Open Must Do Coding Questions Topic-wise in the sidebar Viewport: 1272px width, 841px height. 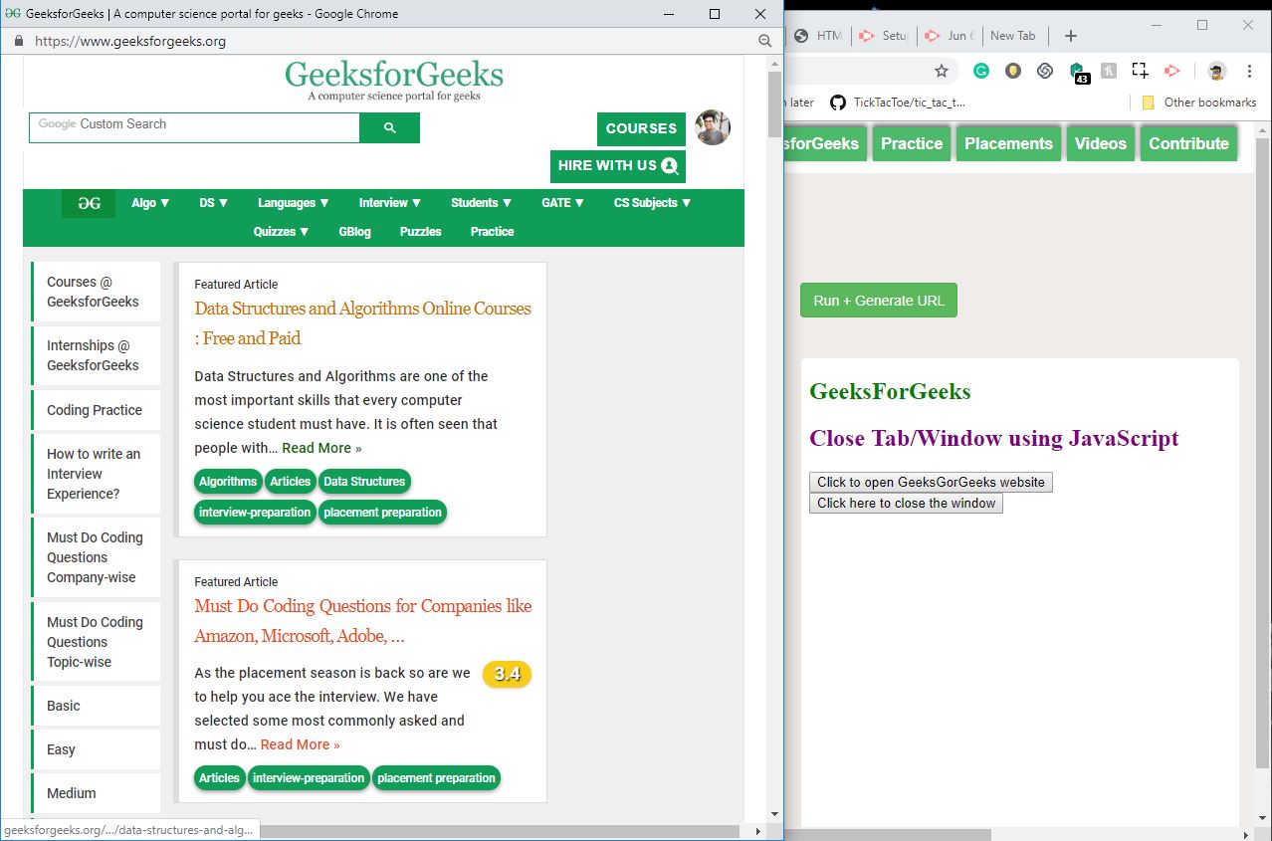point(96,642)
